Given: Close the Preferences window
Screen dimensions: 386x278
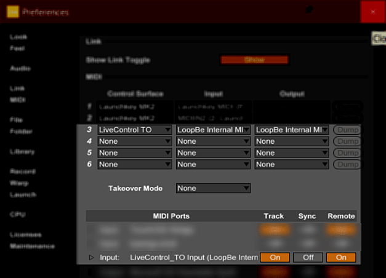Looking at the screenshot, I should [372, 12].
